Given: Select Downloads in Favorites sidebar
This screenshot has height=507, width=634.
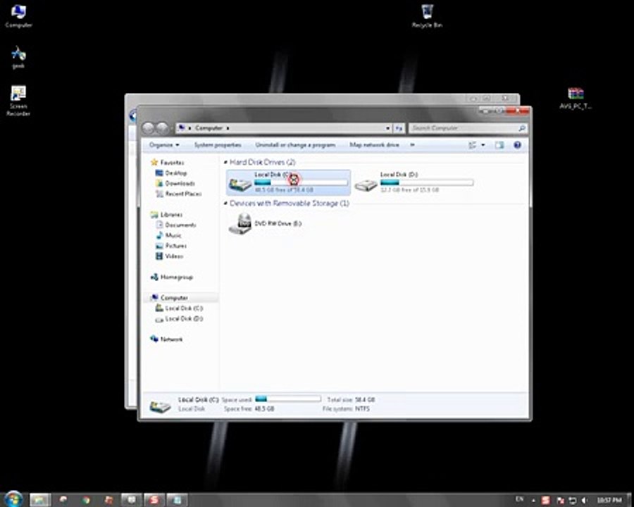Looking at the screenshot, I should coord(175,184).
